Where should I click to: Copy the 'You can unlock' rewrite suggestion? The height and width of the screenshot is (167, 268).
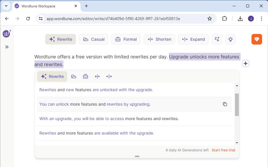click(225, 104)
